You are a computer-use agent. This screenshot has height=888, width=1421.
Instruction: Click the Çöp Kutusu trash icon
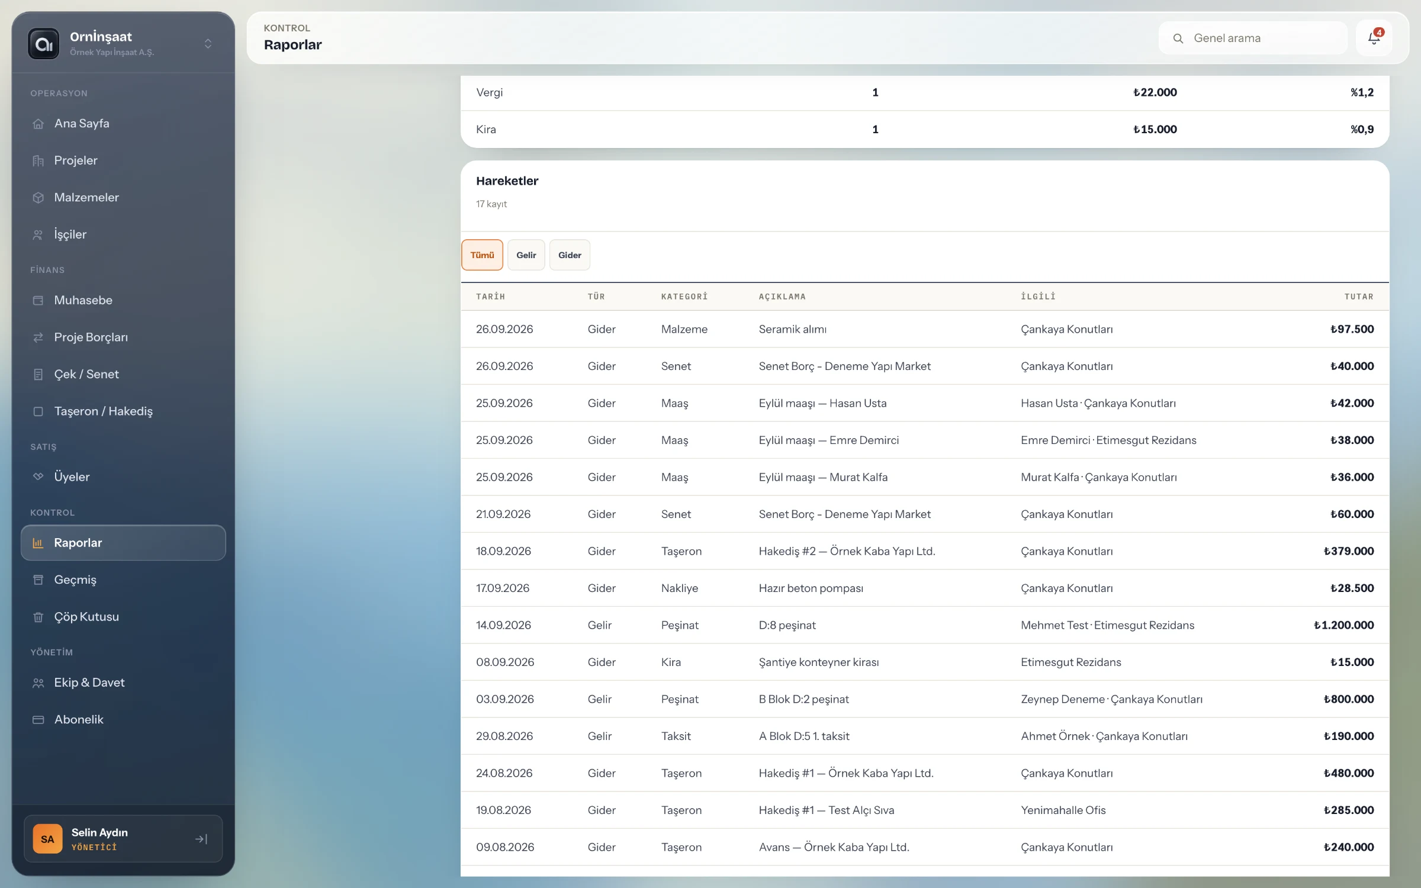tap(38, 617)
